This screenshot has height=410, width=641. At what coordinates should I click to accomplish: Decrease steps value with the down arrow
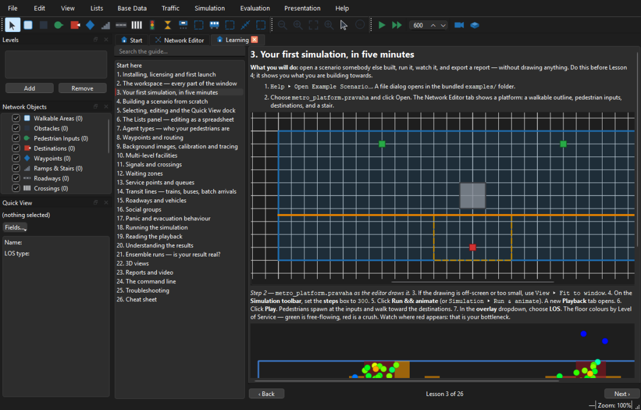pos(443,25)
